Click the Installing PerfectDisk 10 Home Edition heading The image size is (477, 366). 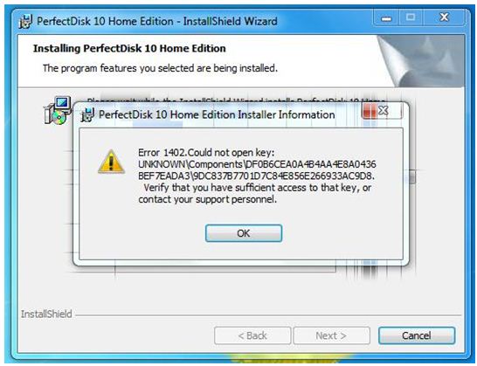pyautogui.click(x=129, y=48)
